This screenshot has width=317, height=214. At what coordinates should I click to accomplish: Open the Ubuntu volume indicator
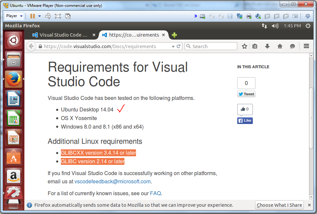coord(275,26)
